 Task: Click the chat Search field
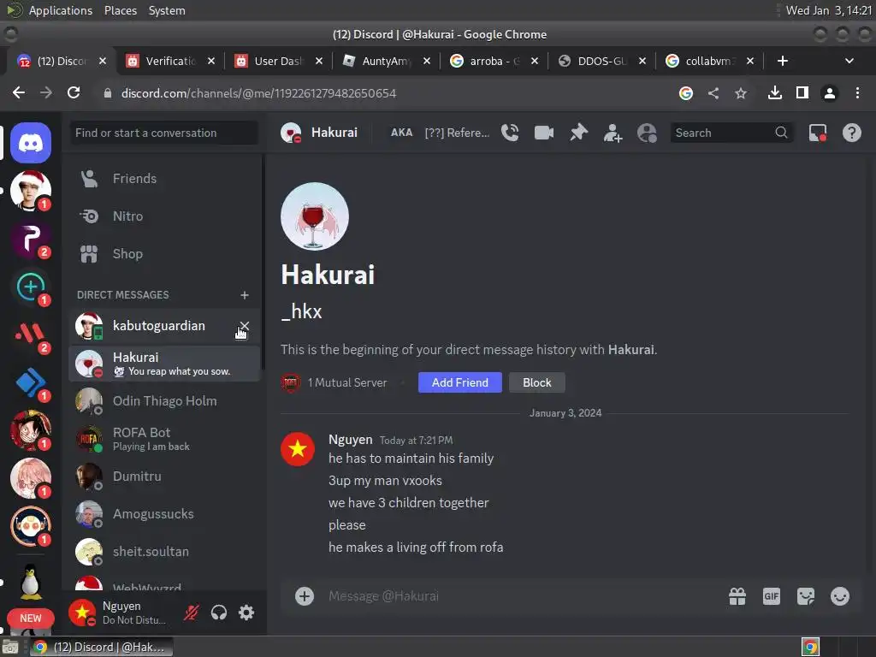tap(731, 133)
